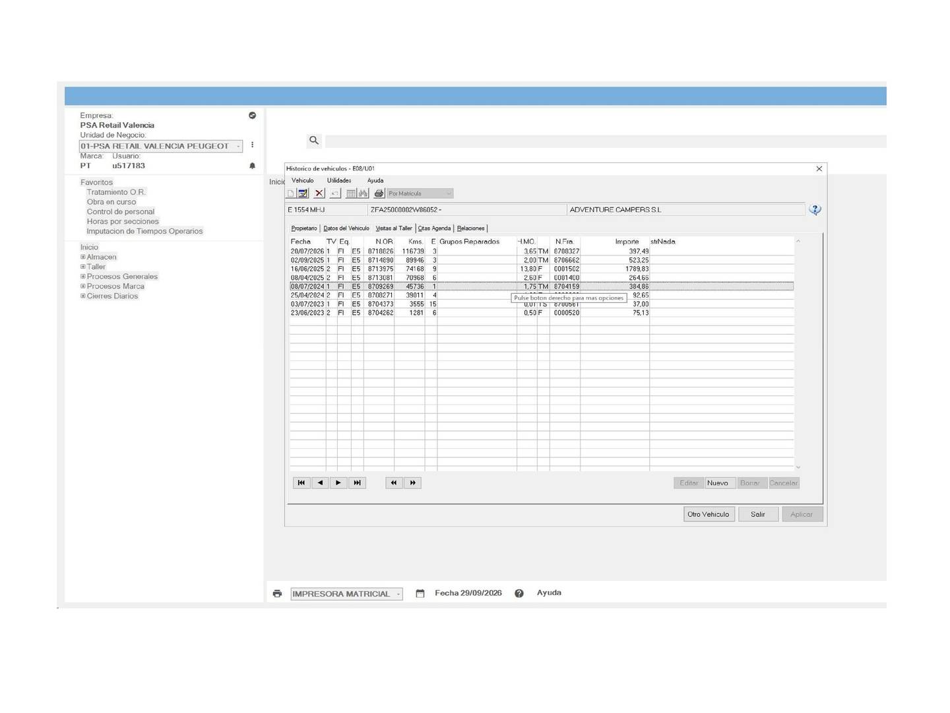Click the Nuevo button

(718, 483)
